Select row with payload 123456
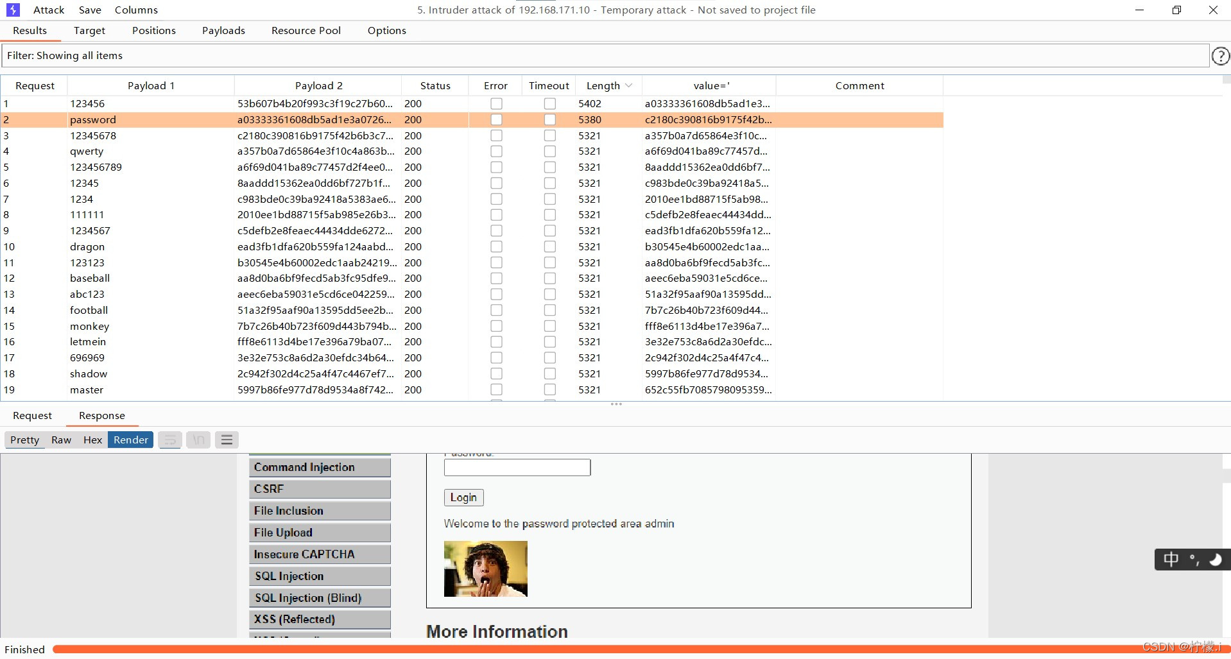The width and height of the screenshot is (1231, 659). click(472, 103)
